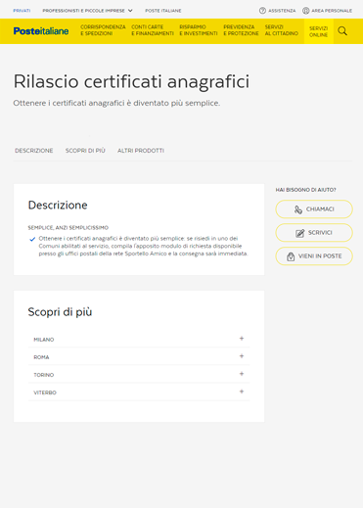The width and height of the screenshot is (363, 508).
Task: Expand the Torino row plus sign
Action: coord(242,374)
